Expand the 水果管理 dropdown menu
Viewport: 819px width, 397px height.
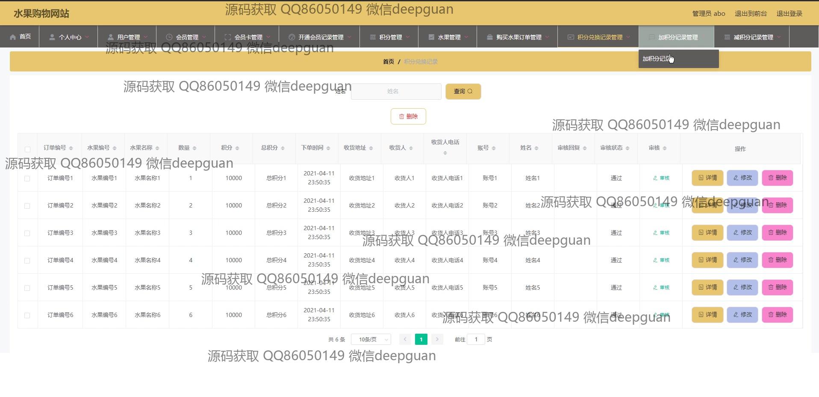[448, 37]
